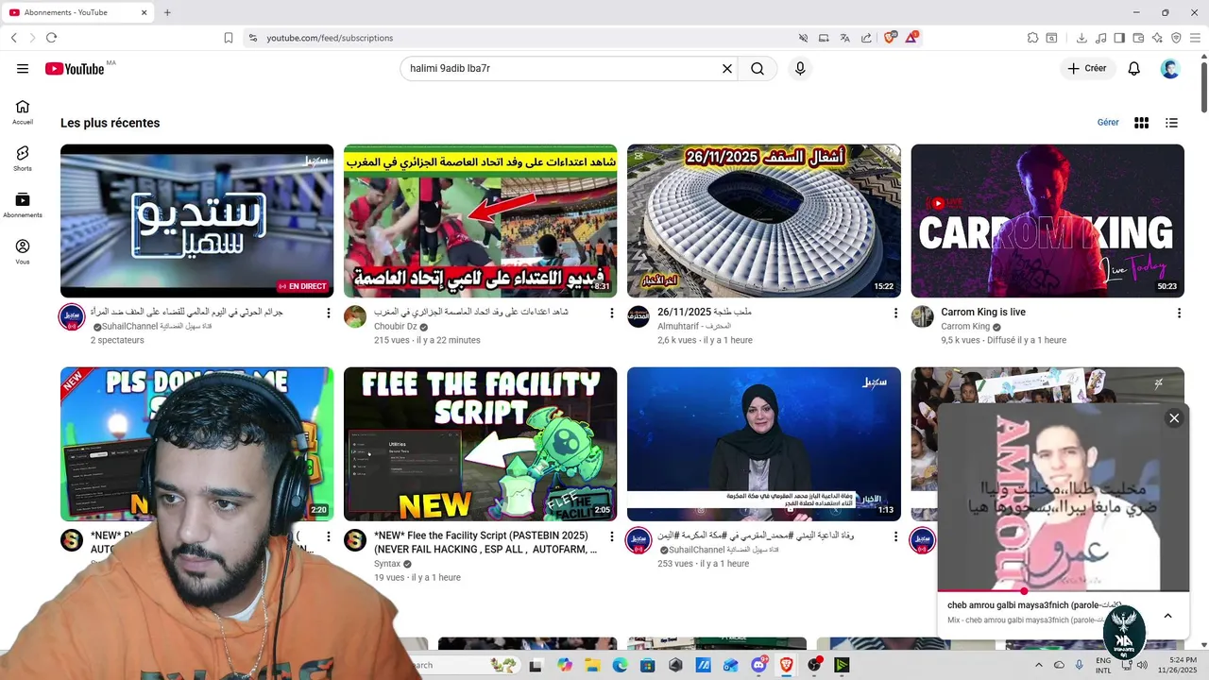Image resolution: width=1209 pixels, height=680 pixels.
Task: Show hidden system tray icons
Action: (1039, 665)
